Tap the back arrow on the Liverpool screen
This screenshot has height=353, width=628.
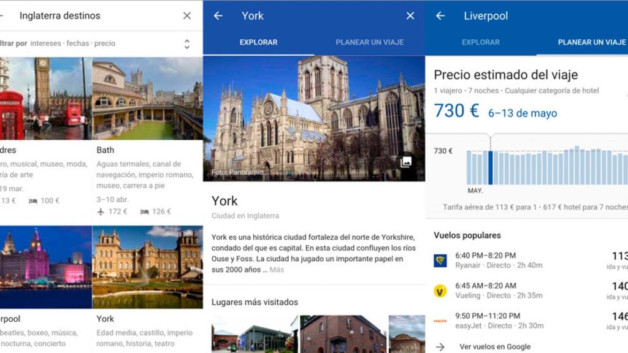pyautogui.click(x=440, y=16)
